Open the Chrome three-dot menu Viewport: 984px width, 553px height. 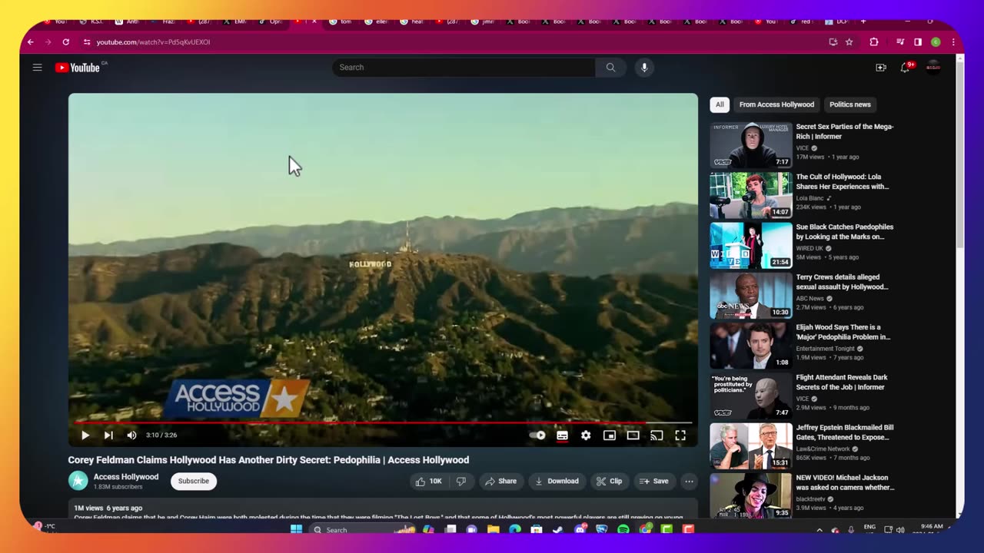point(953,42)
